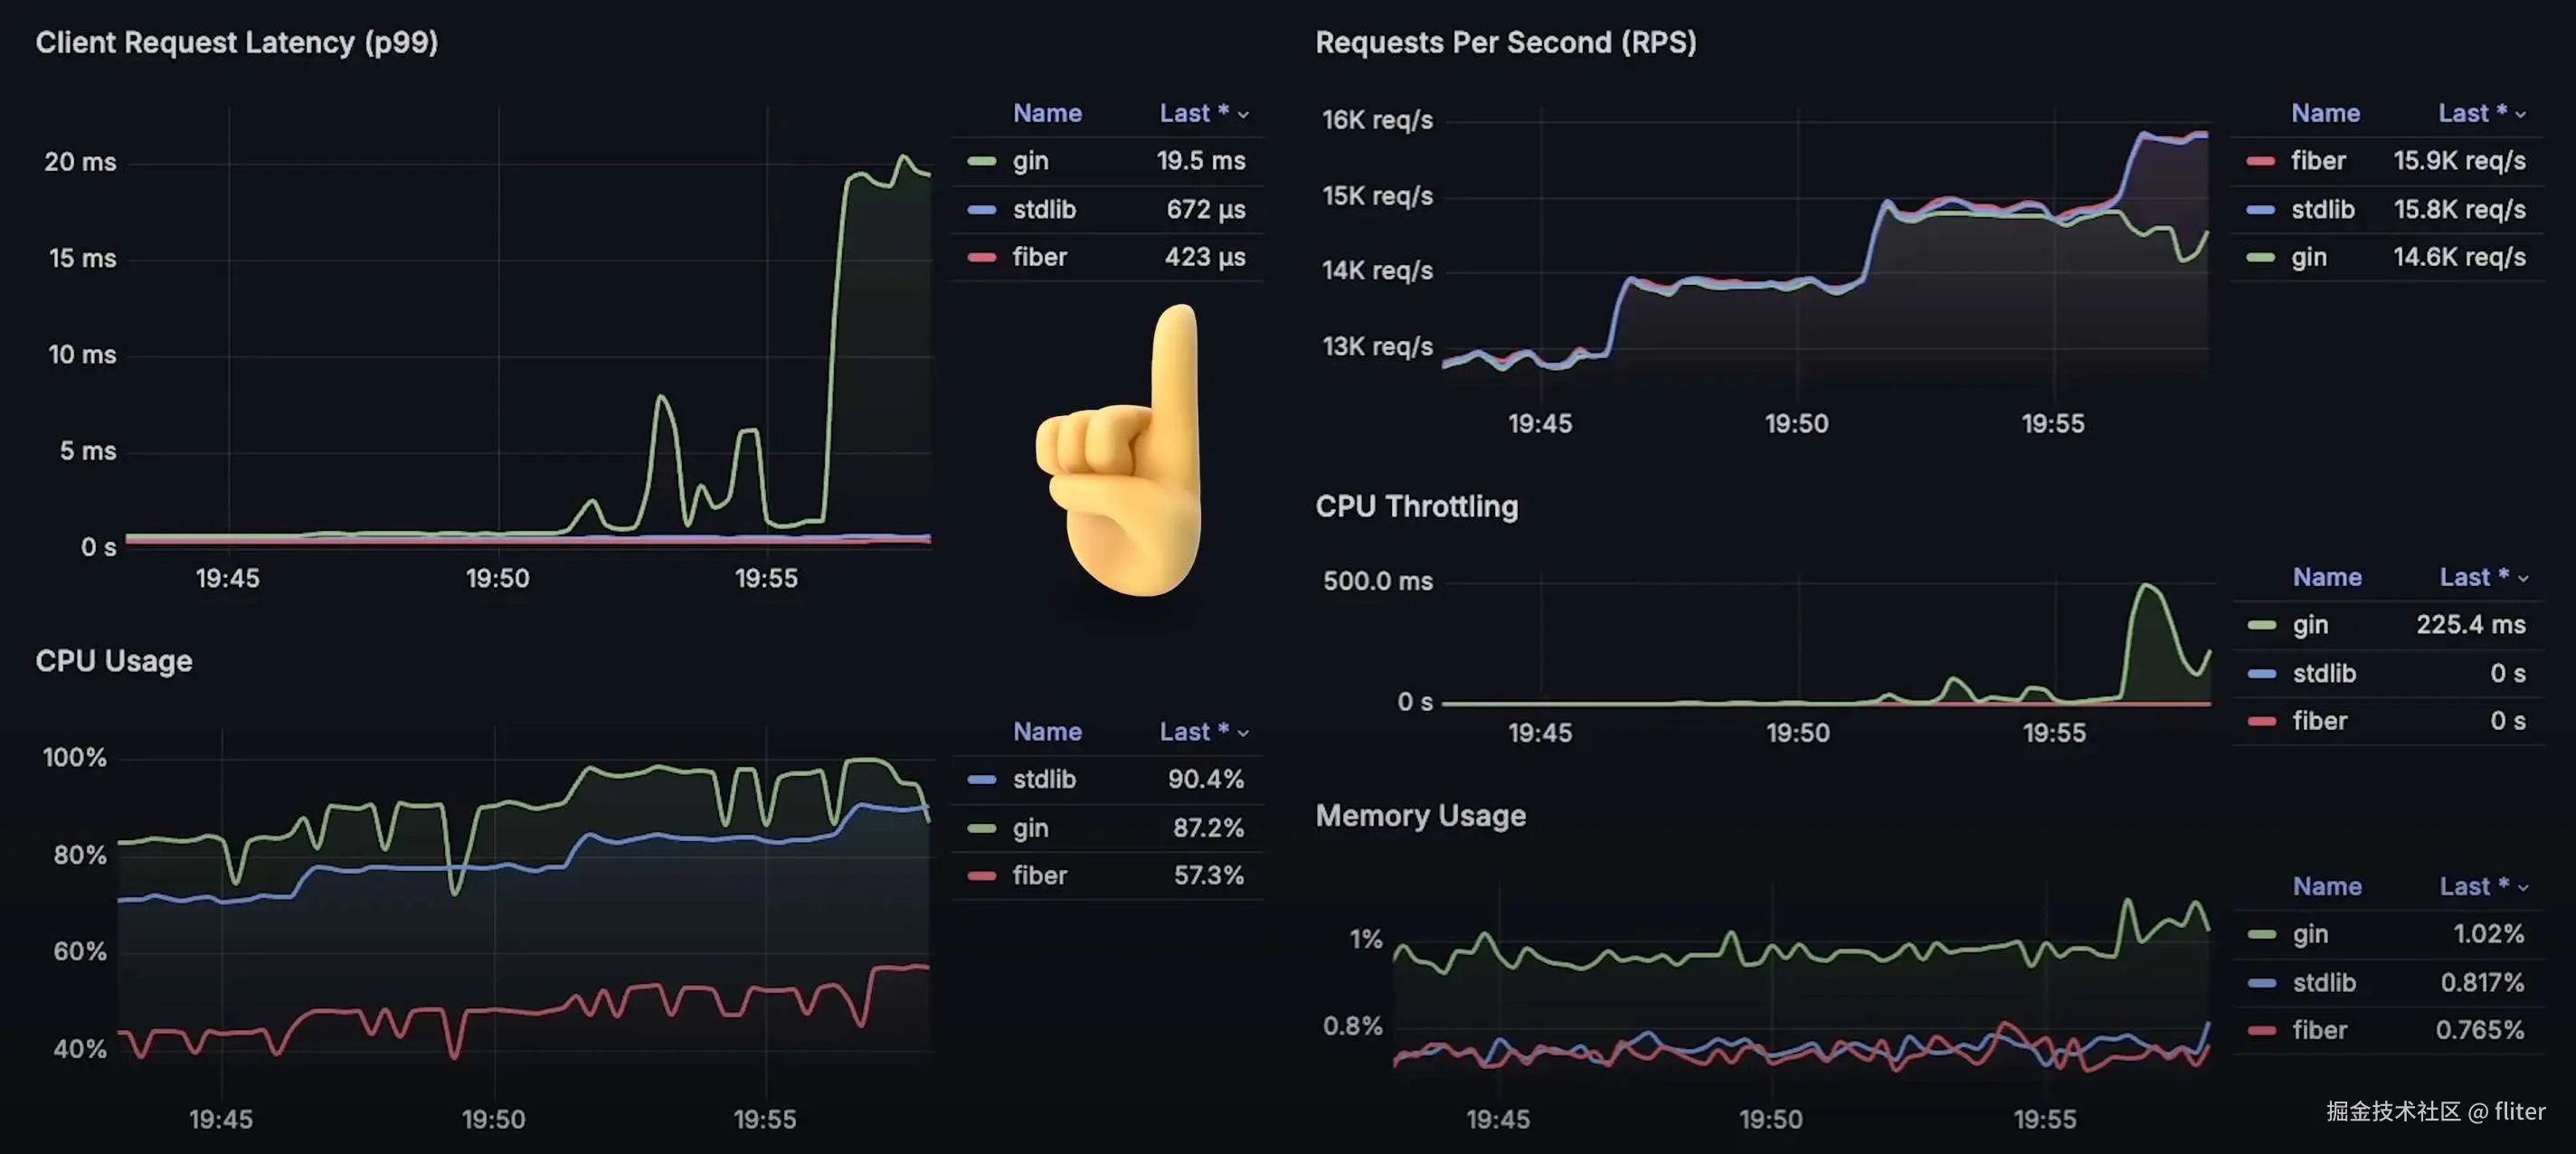
Task: Open Memory Usage legend Last sort chevron
Action: 2522,887
